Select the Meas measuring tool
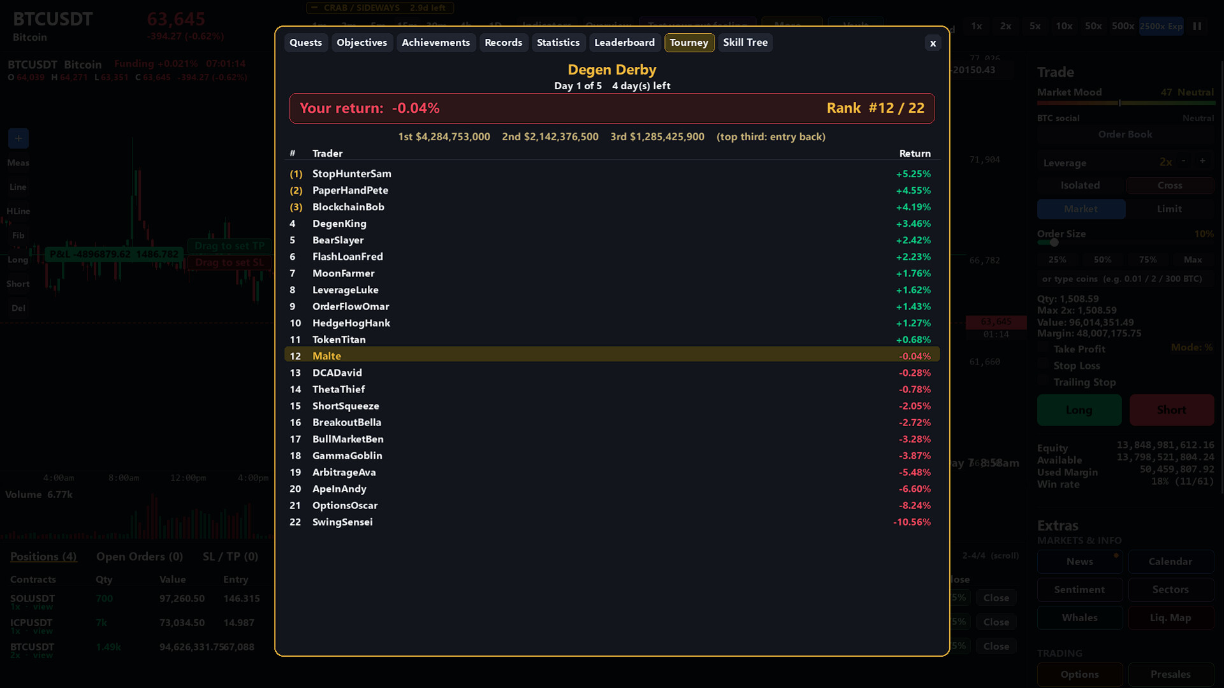The width and height of the screenshot is (1224, 688). click(x=18, y=162)
